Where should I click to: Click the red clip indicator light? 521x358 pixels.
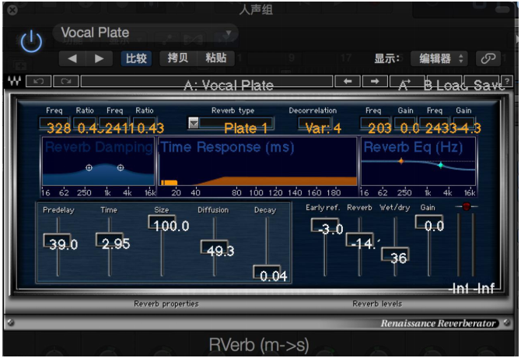click(466, 206)
